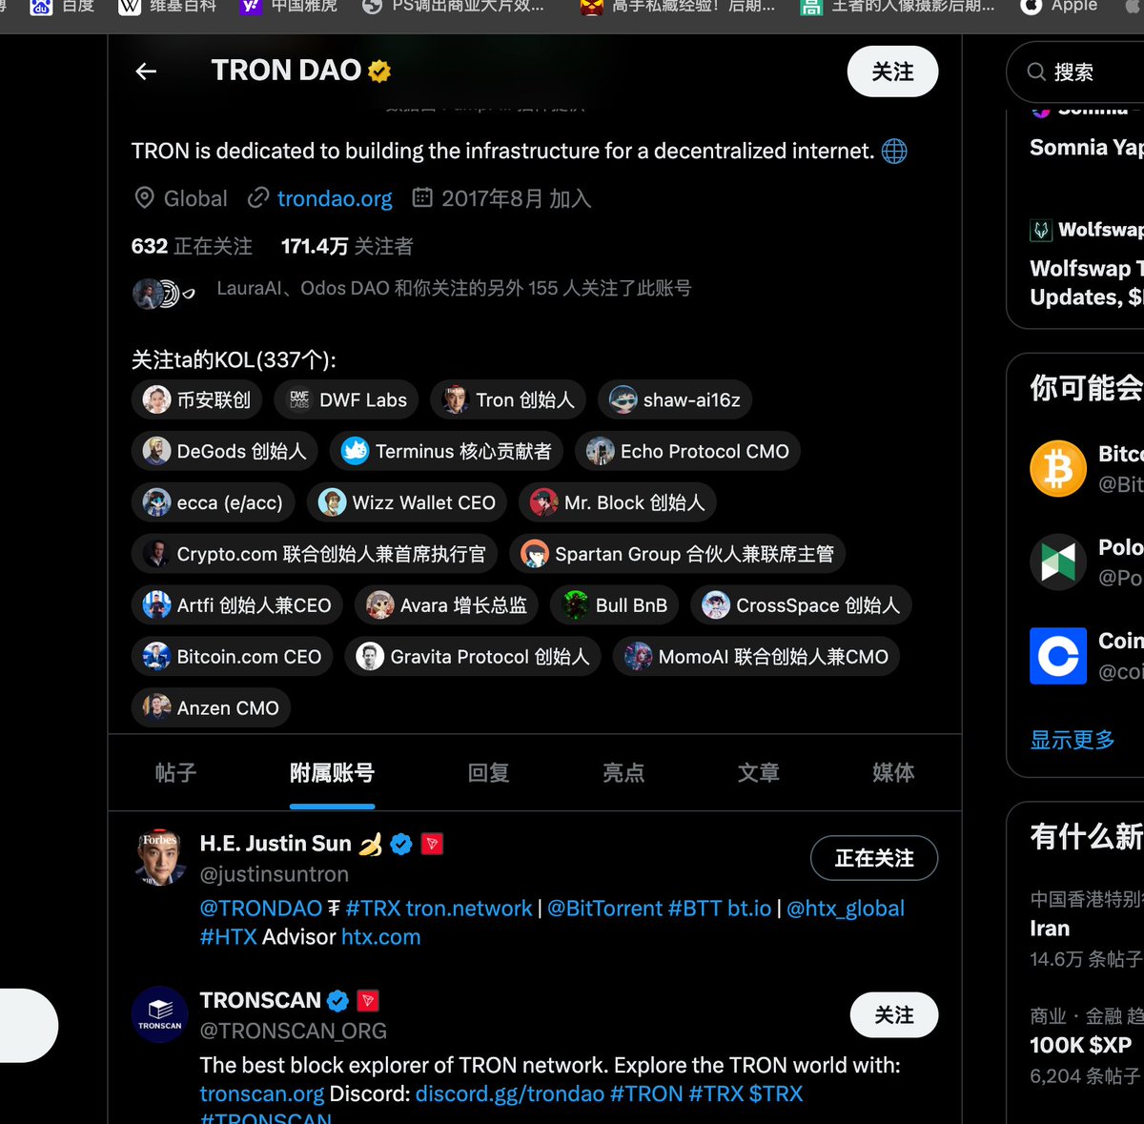
Task: Open the 632 正在关注 following list
Action: 192,246
